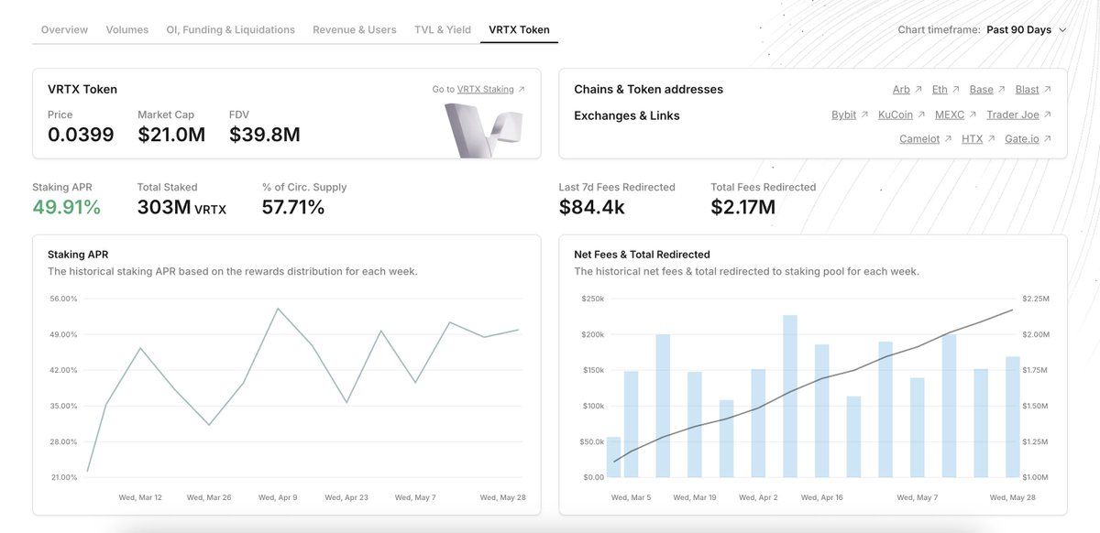Click the tallest bar in fees chart
The height and width of the screenshot is (533, 1100).
click(790, 396)
